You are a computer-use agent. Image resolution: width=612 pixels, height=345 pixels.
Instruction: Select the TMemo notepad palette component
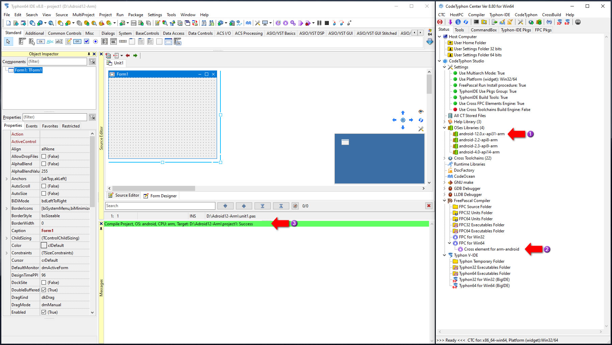coord(68,41)
